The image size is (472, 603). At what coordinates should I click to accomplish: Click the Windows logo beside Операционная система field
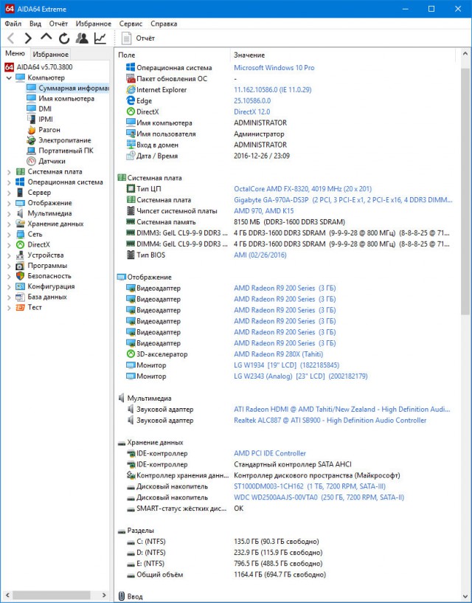131,67
